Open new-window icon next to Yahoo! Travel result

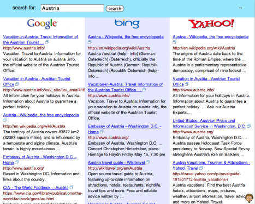pos(201,168)
